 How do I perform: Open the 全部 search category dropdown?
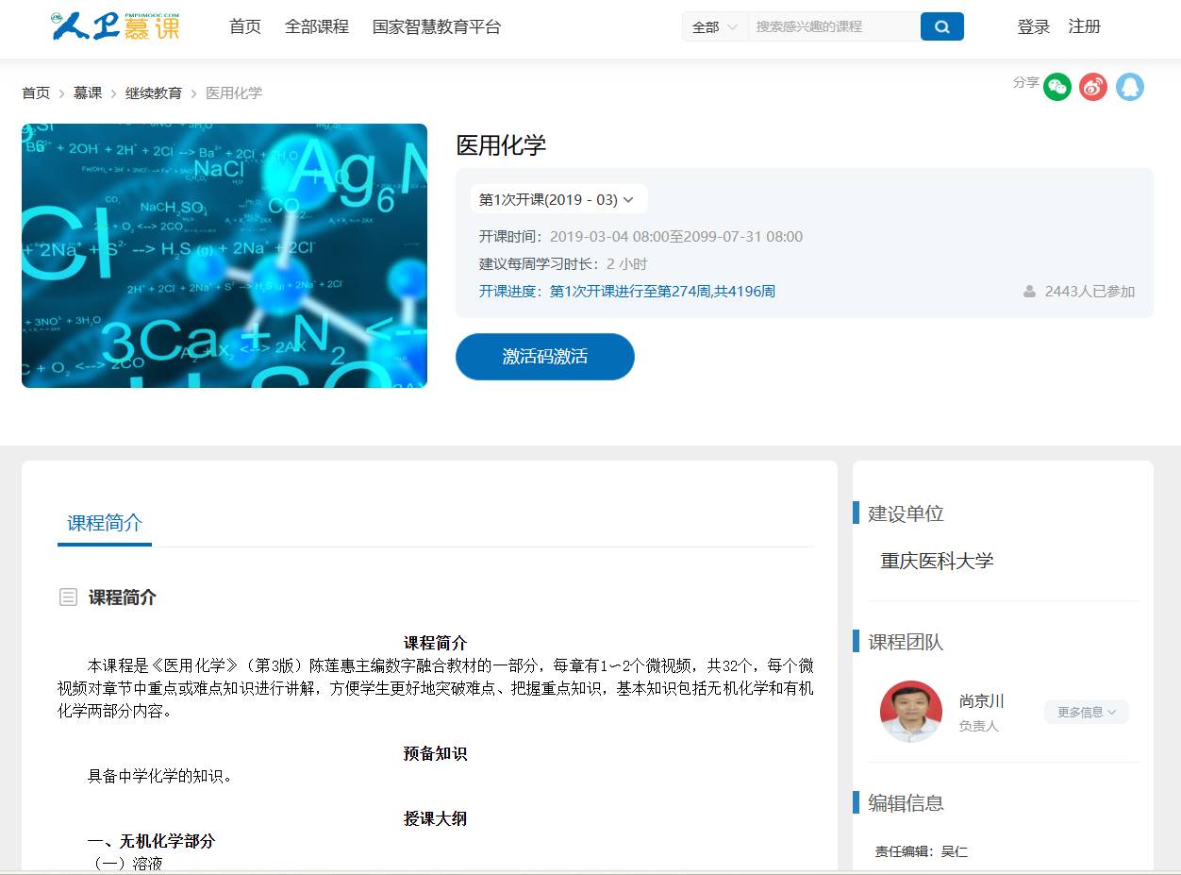click(x=714, y=27)
